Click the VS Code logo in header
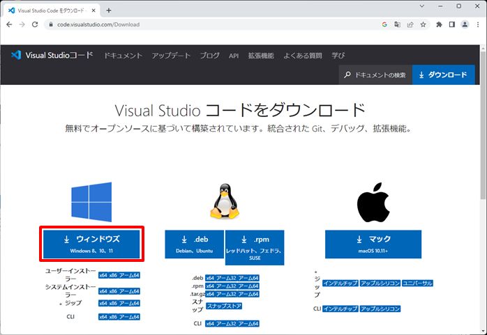 (x=16, y=55)
